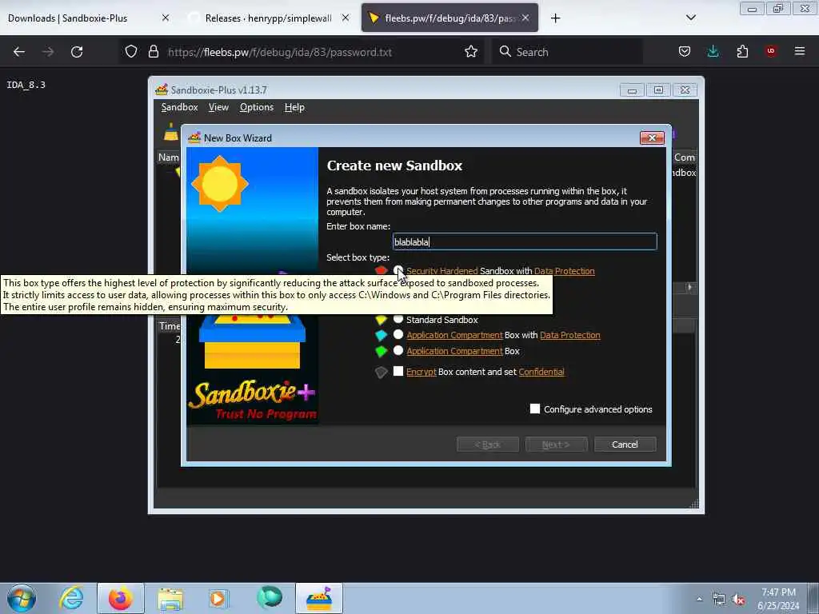Click the broom cleanup toolbar icon
The height and width of the screenshot is (614, 819).
tap(171, 133)
